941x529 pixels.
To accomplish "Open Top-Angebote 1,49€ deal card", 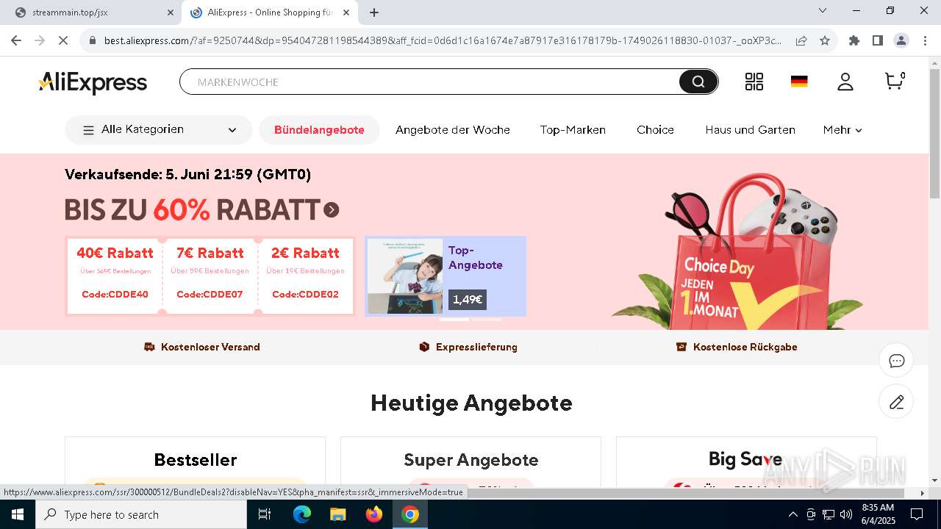I will click(446, 276).
